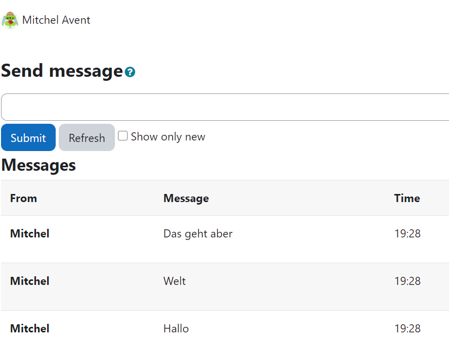Submit the chat message
Viewport: 449px width, 344px height.
[28, 137]
